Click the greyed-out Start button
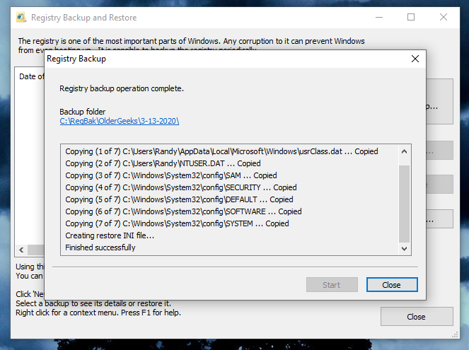 [x=332, y=285]
